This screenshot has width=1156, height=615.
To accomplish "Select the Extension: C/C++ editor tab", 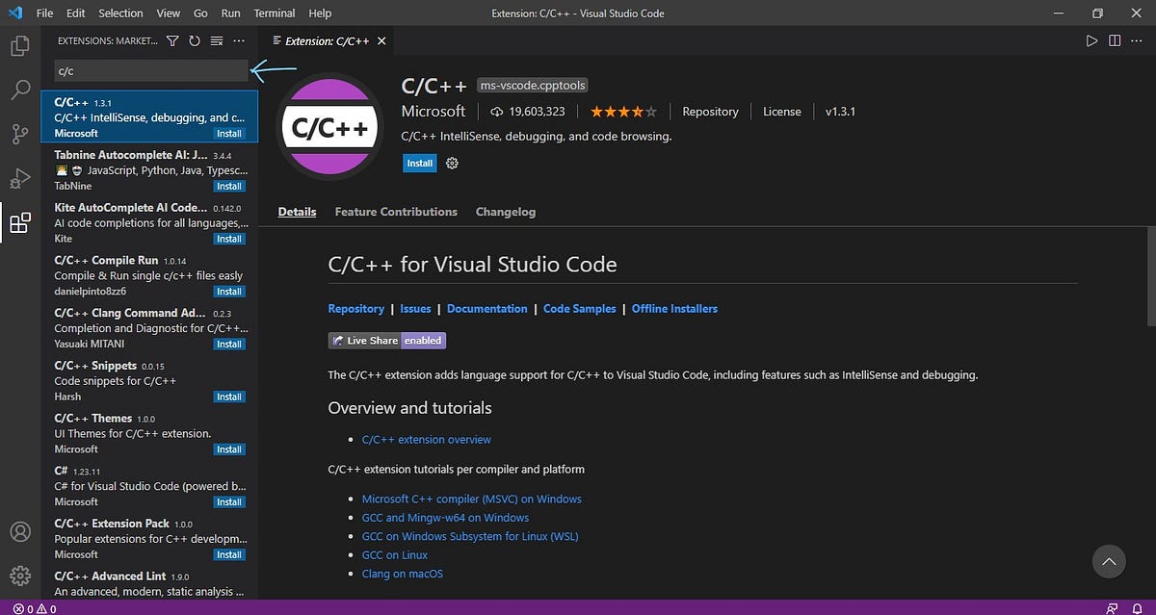I will coord(328,40).
